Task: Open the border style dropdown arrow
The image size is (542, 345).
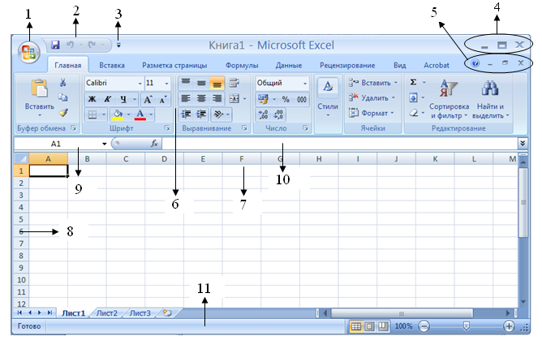Action: point(103,114)
